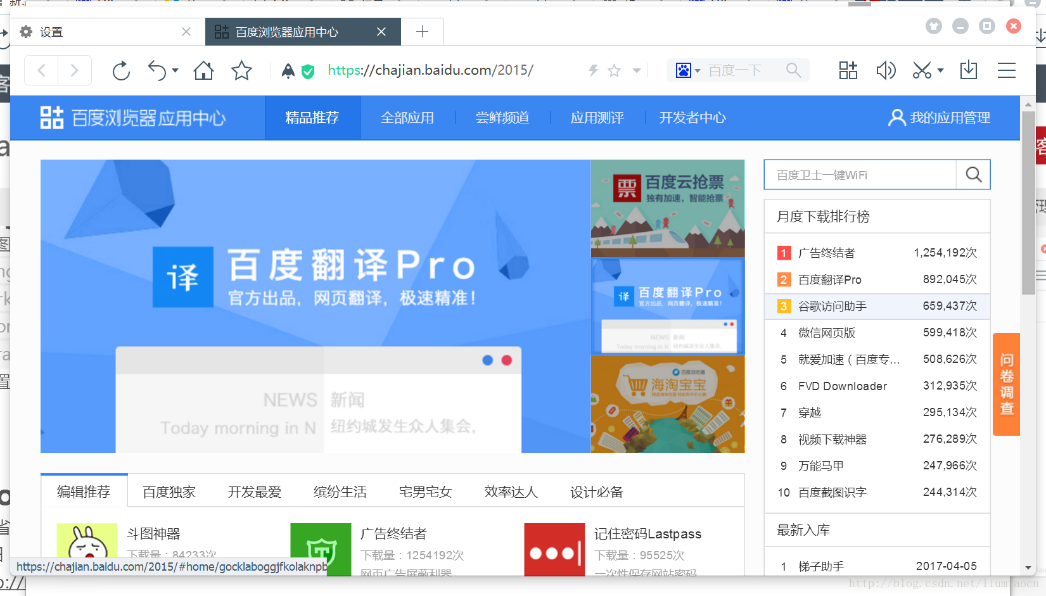Open 我的应用管理 link
The width and height of the screenshot is (1046, 596).
click(950, 118)
